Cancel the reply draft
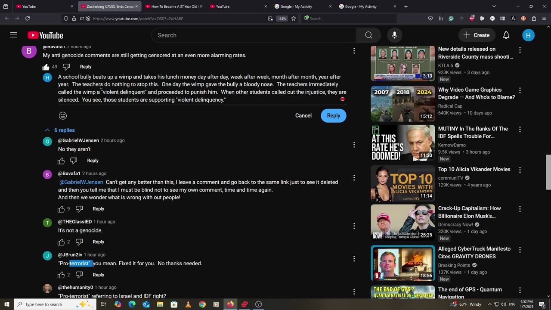Image resolution: width=551 pixels, height=310 pixels. pyautogui.click(x=303, y=115)
